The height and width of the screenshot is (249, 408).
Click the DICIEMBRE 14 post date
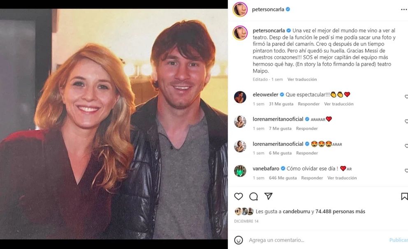[x=247, y=221]
